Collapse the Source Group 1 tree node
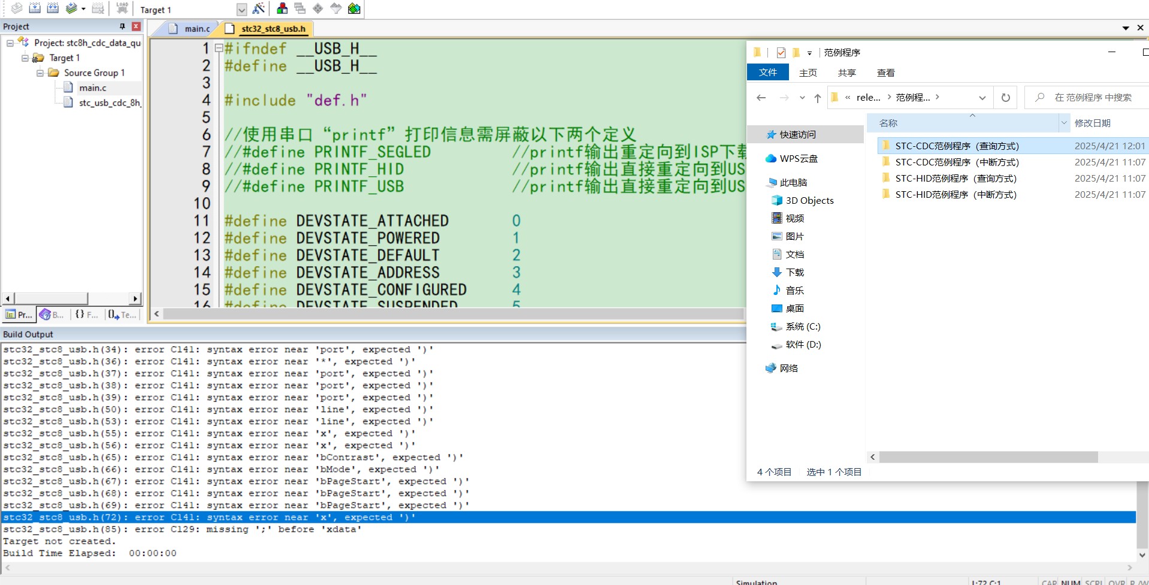 point(40,73)
